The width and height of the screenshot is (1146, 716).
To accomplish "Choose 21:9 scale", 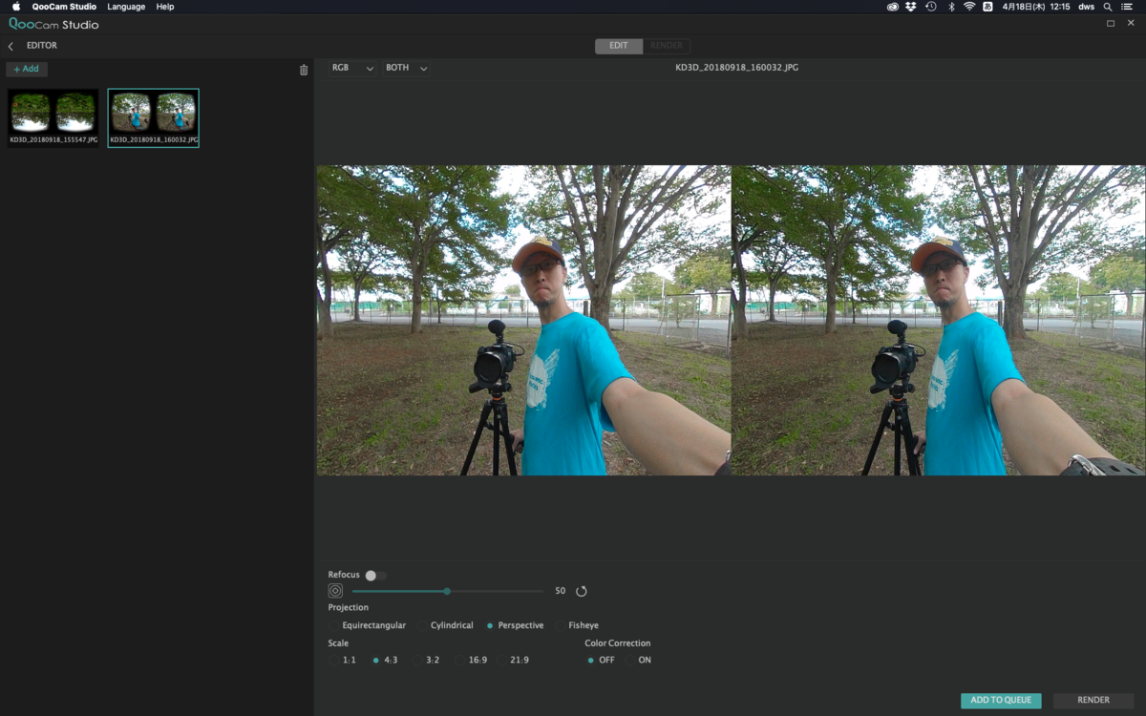I will pyautogui.click(x=514, y=660).
